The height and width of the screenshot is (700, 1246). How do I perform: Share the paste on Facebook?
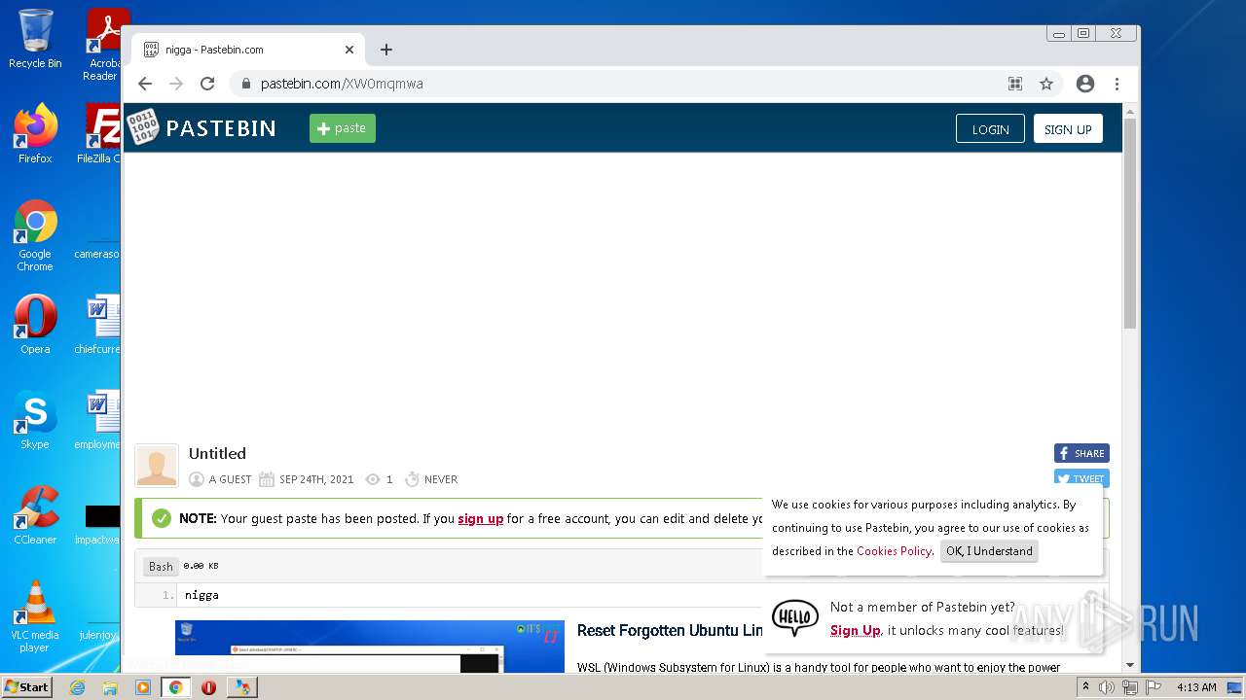1081,453
